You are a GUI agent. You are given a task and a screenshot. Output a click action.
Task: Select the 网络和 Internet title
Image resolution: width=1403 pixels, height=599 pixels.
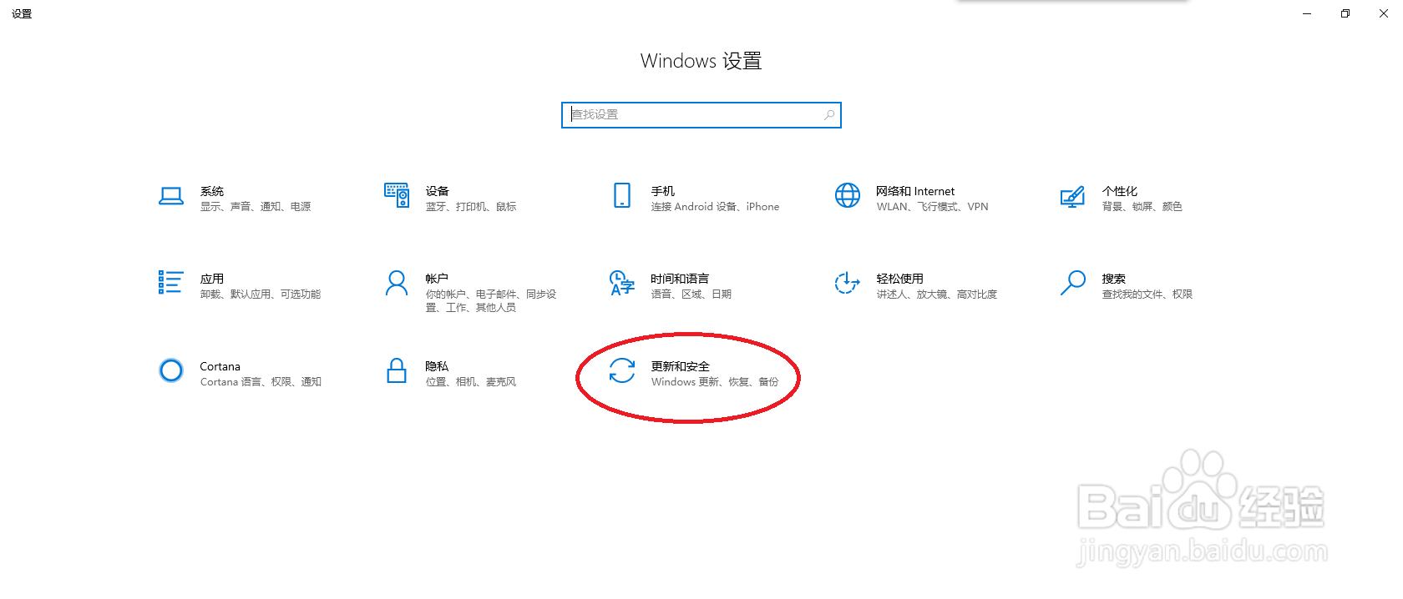point(915,191)
